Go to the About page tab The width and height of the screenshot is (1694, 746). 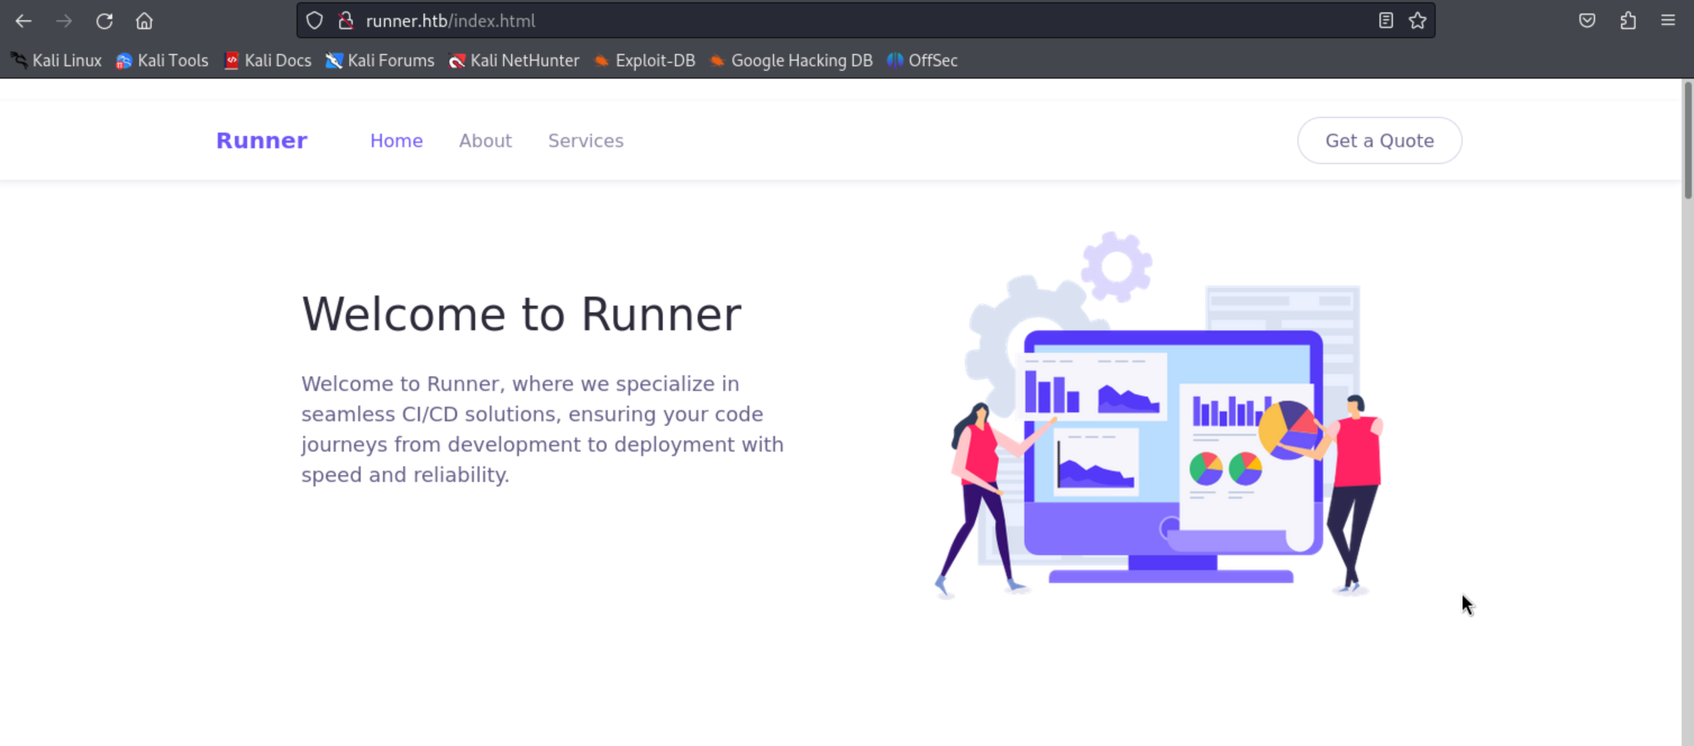coord(485,141)
